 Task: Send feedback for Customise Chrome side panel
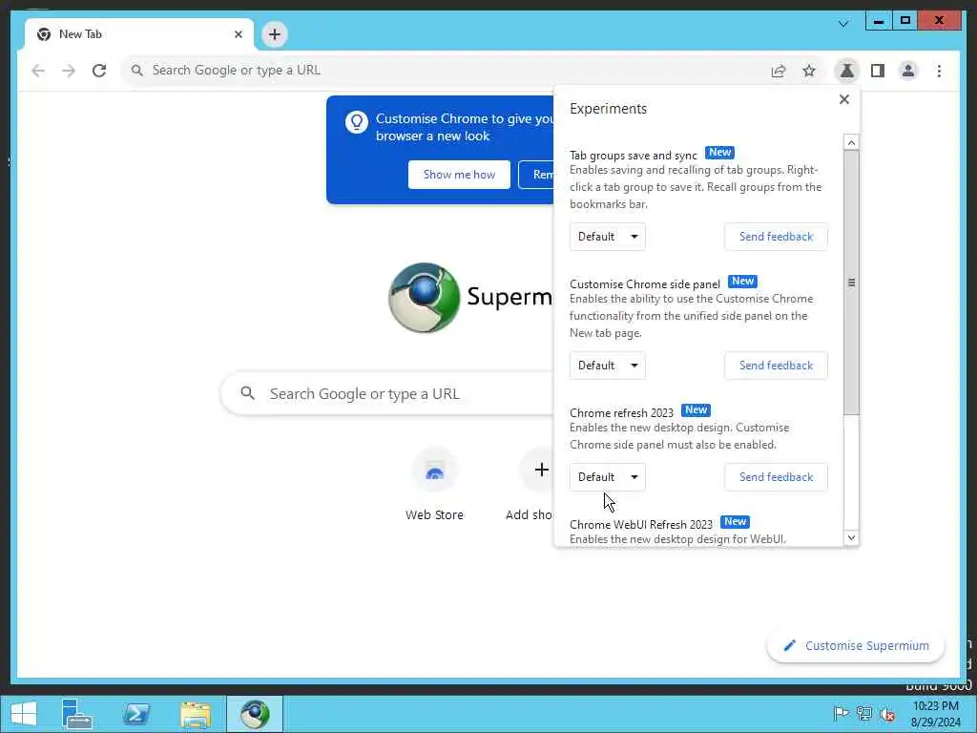(776, 366)
